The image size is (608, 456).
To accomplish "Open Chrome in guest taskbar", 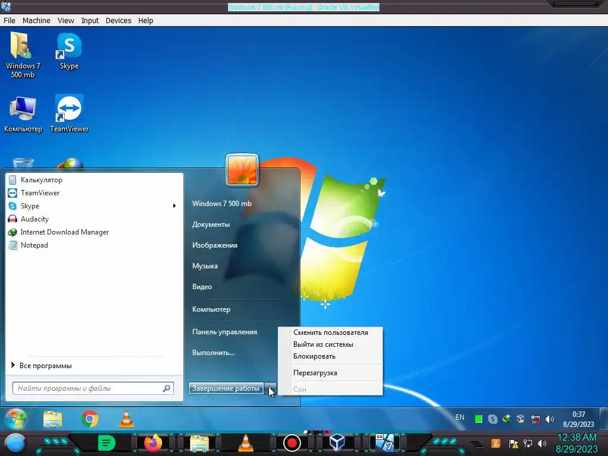I will (x=90, y=419).
